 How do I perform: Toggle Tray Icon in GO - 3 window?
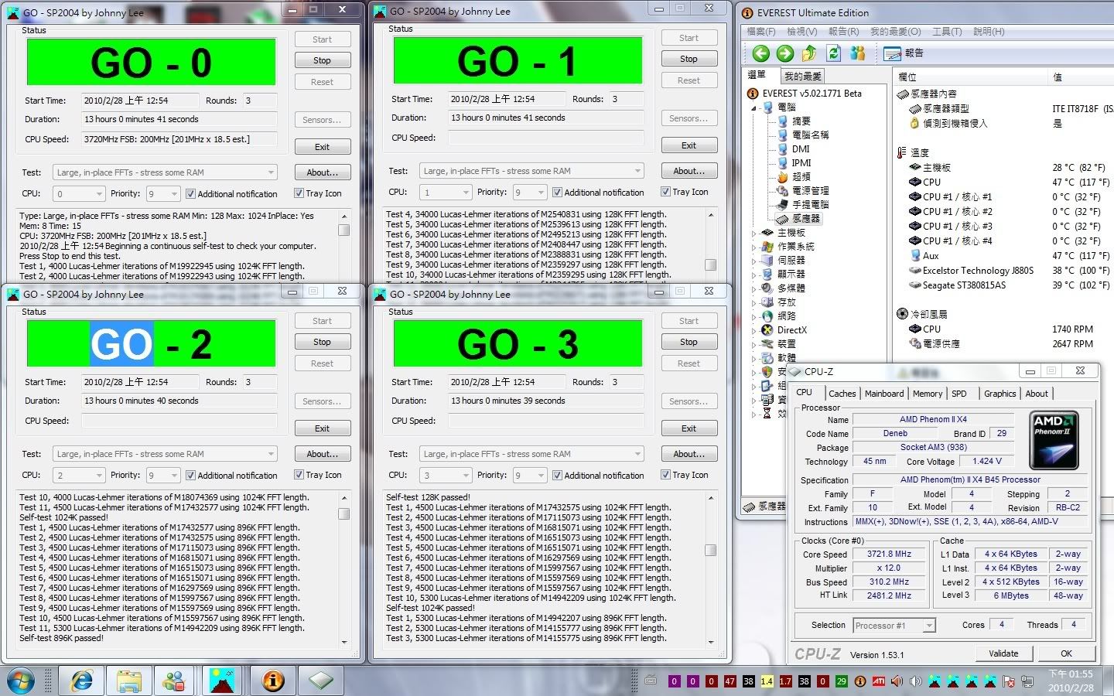[685, 475]
